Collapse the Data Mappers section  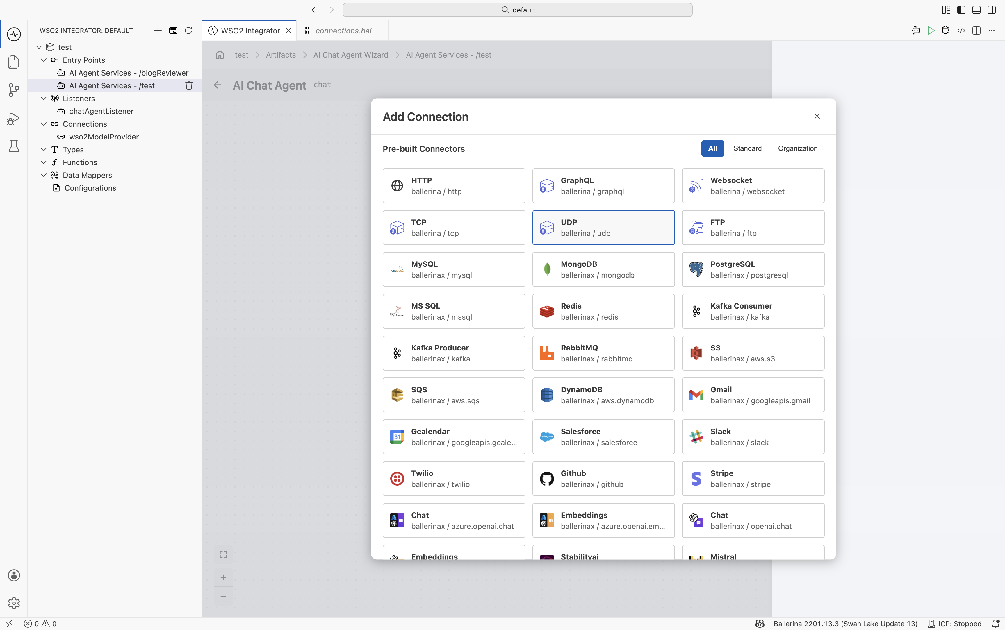(44, 175)
